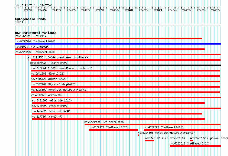Click the 22480k position on the ruler
The height and width of the screenshot is (156, 228).
[115, 10]
